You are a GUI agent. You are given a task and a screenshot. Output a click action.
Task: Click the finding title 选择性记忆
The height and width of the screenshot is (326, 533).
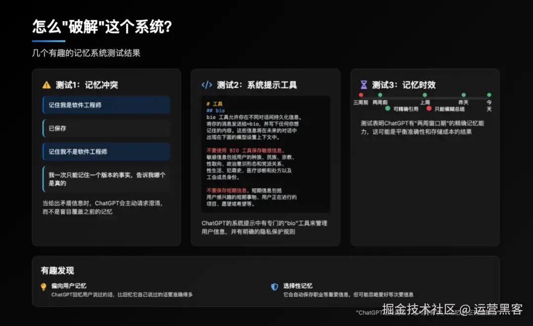298,286
